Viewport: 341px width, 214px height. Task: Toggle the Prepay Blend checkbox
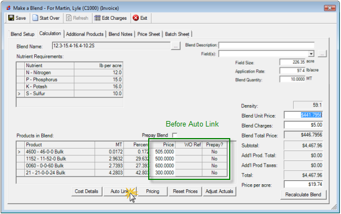pos(175,135)
